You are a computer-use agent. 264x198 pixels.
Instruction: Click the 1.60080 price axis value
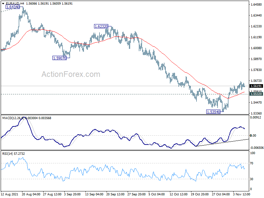256,48
